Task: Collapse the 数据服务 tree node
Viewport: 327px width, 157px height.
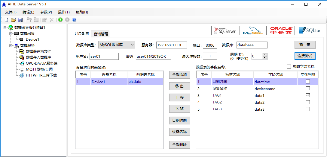Action: 10,45
